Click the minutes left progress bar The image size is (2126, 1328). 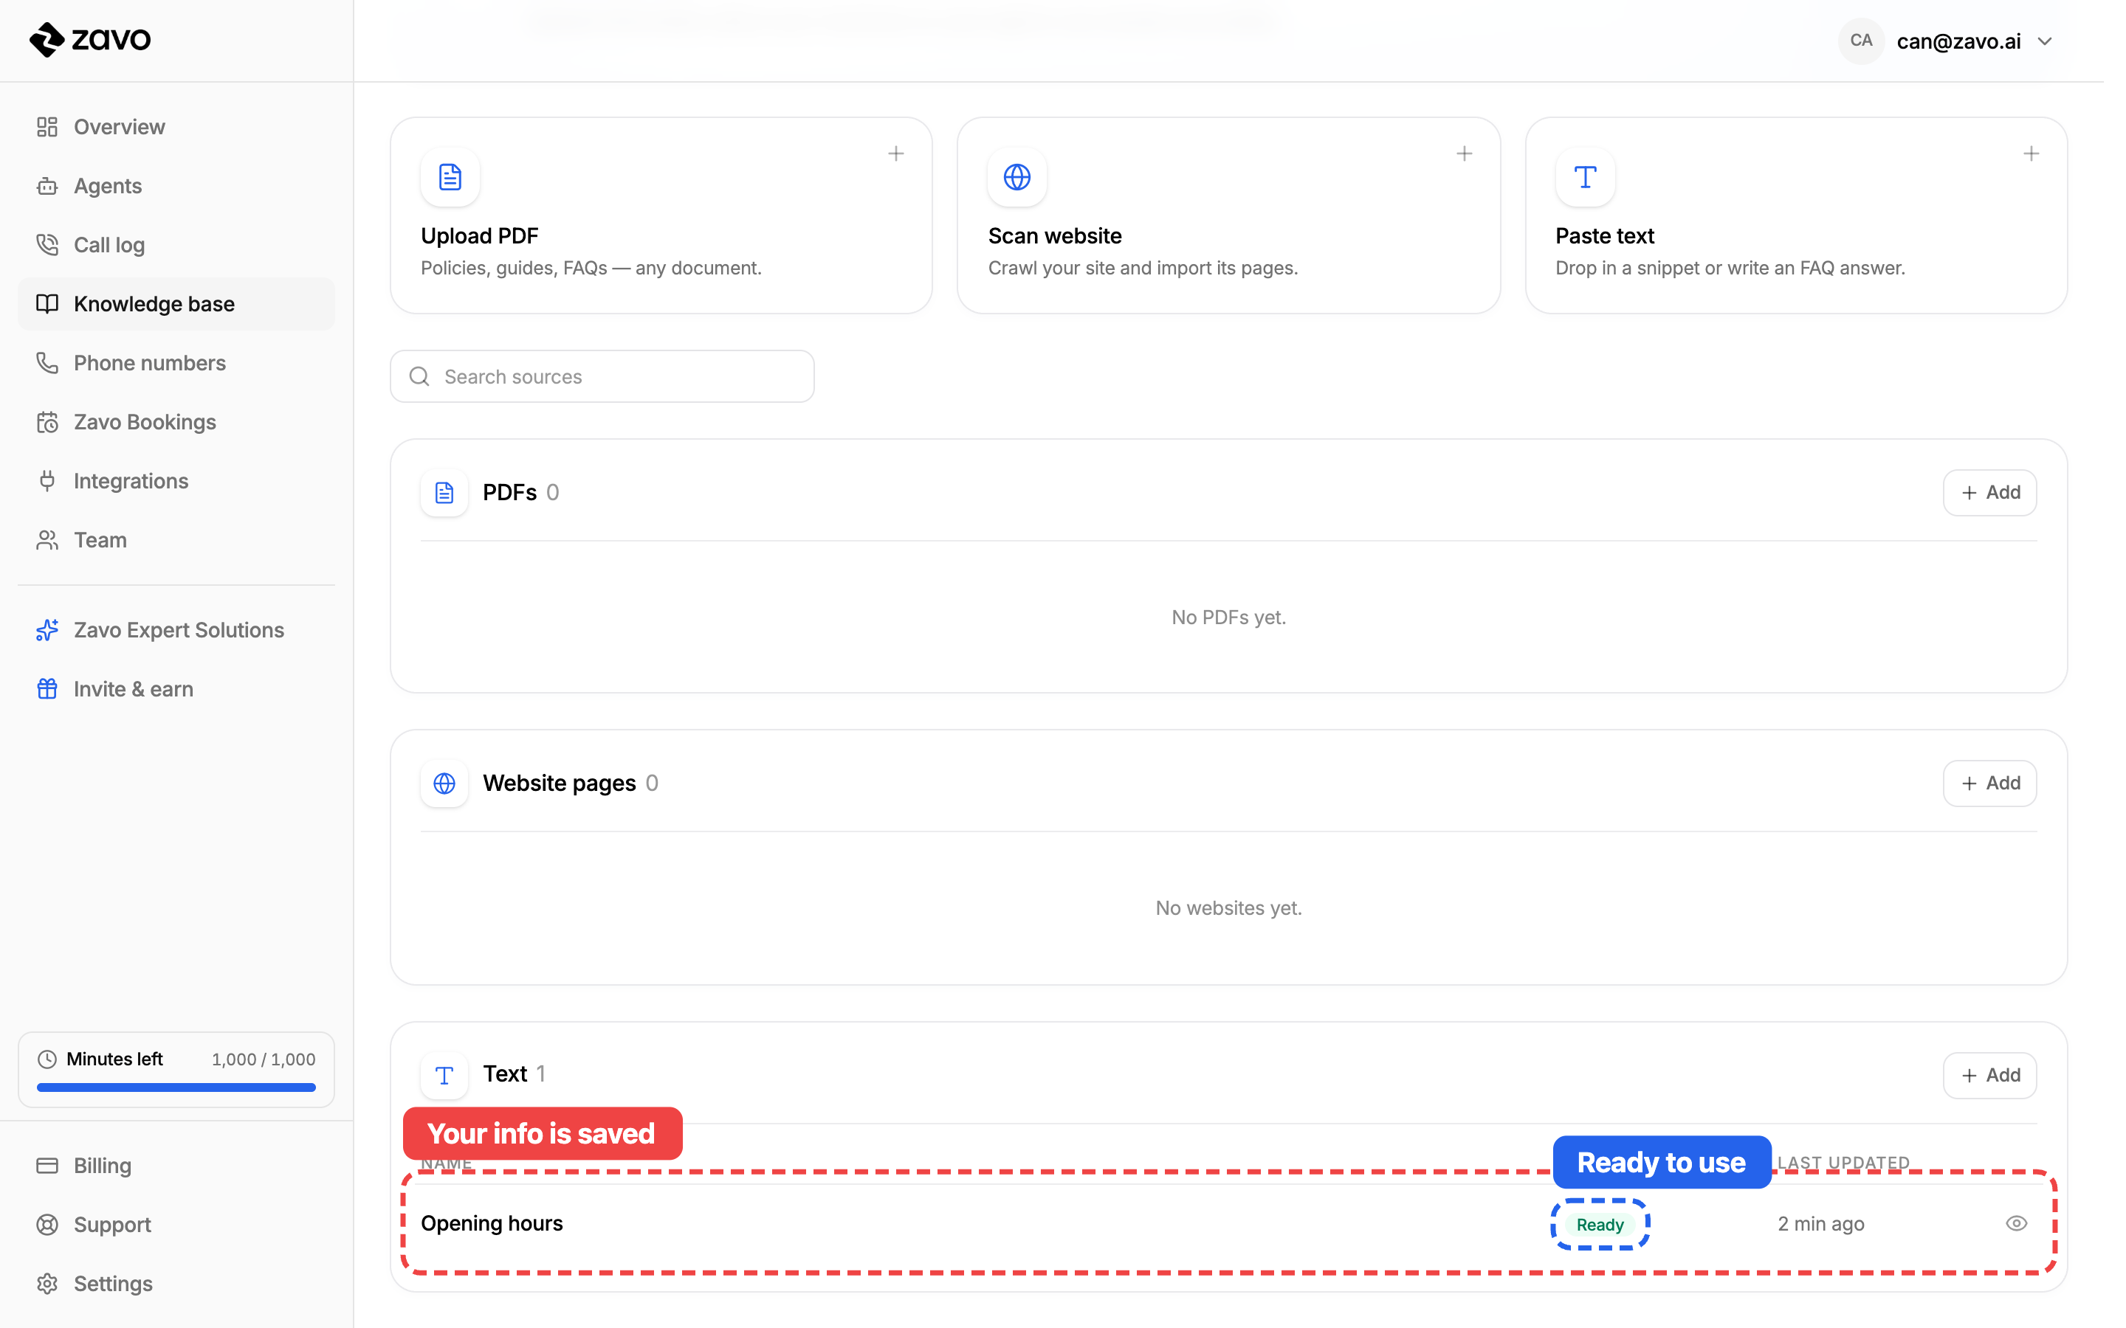point(176,1087)
